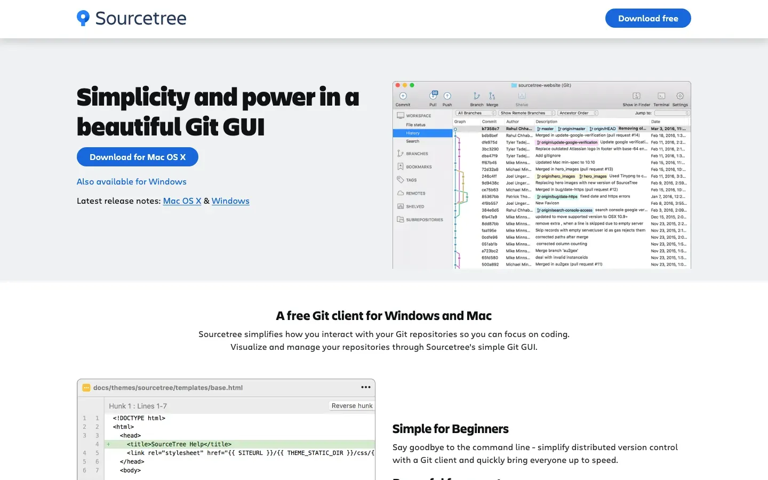The image size is (768, 480).
Task: Click the Description column header
Action: 547,122
